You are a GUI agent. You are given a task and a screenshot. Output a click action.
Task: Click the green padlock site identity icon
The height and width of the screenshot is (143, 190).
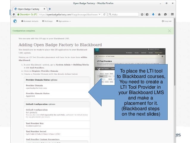pos(18,14)
